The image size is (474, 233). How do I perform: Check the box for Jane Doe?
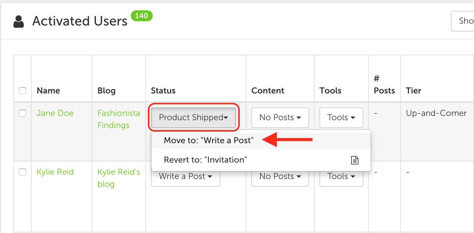click(x=23, y=113)
